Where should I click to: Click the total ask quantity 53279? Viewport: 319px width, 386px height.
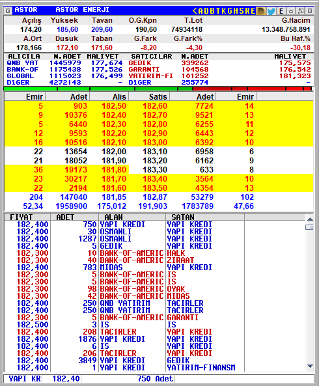coord(202,197)
